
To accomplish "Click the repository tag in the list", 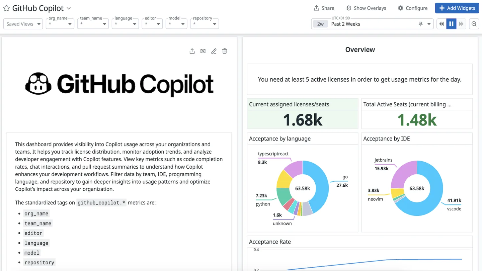I will tap(39, 262).
